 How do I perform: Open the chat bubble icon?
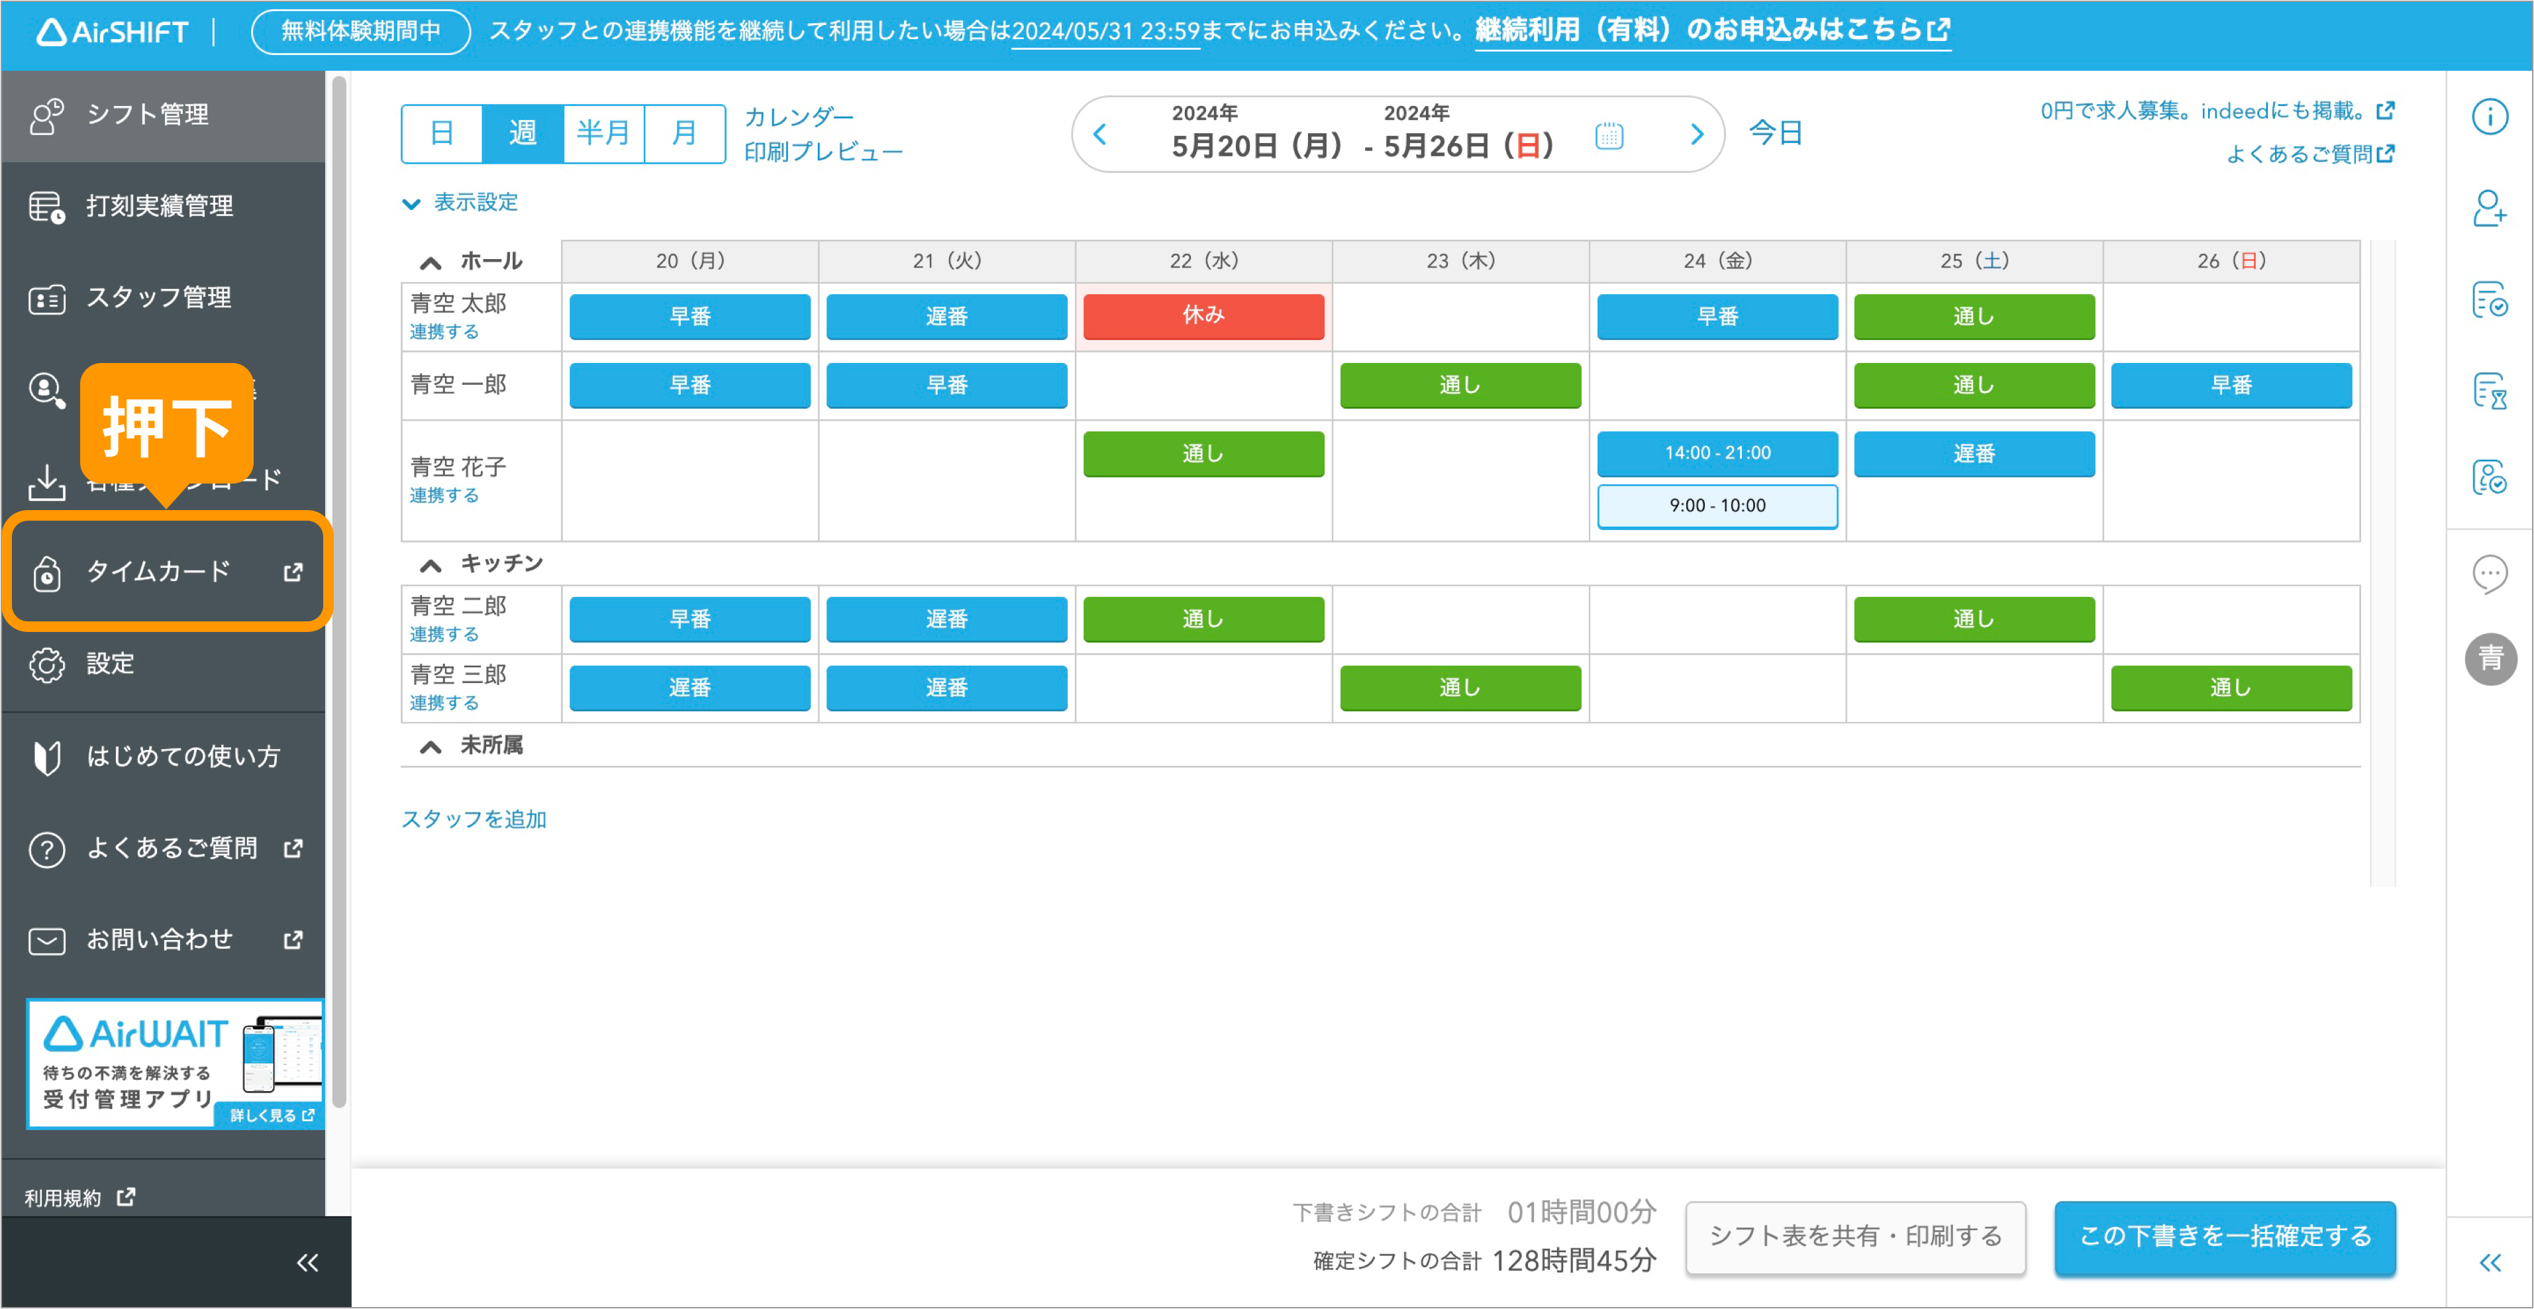pos(2490,574)
